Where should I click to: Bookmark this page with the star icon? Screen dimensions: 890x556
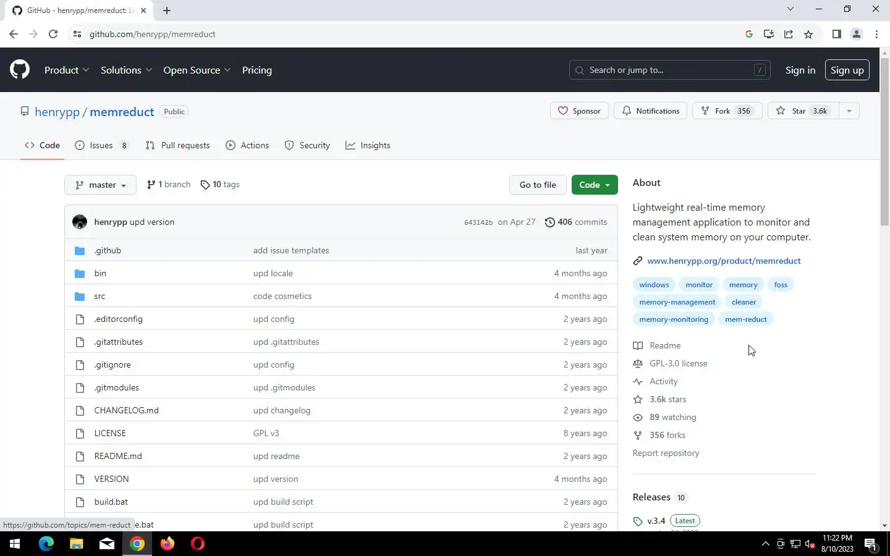click(x=808, y=34)
